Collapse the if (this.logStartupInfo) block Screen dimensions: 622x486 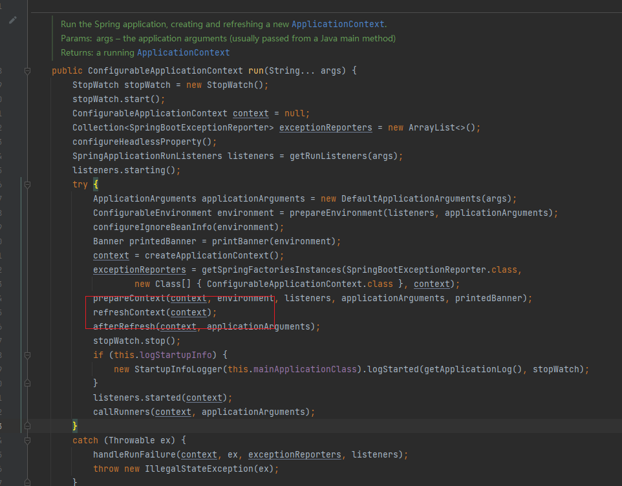pyautogui.click(x=27, y=355)
